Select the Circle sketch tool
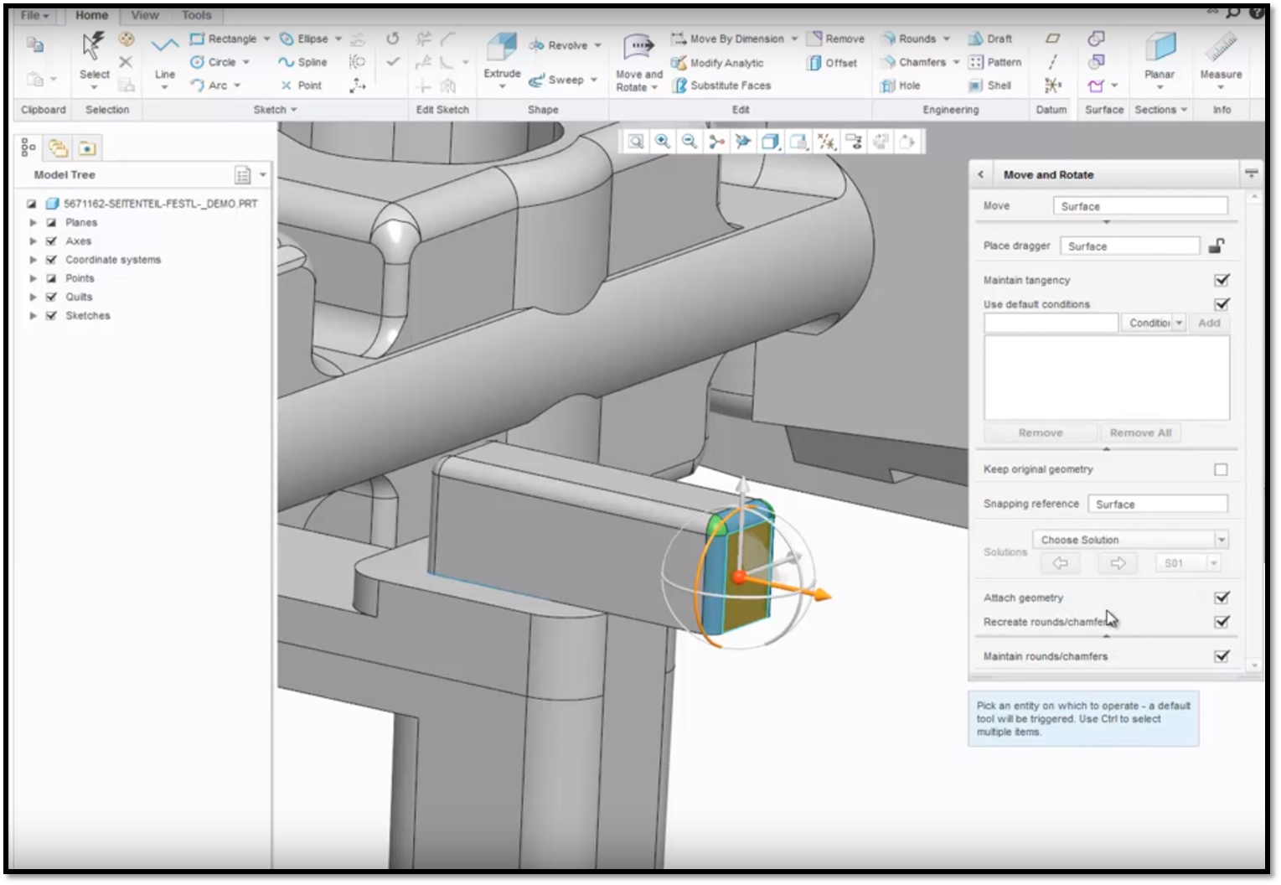This screenshot has height=885, width=1281. (x=214, y=62)
